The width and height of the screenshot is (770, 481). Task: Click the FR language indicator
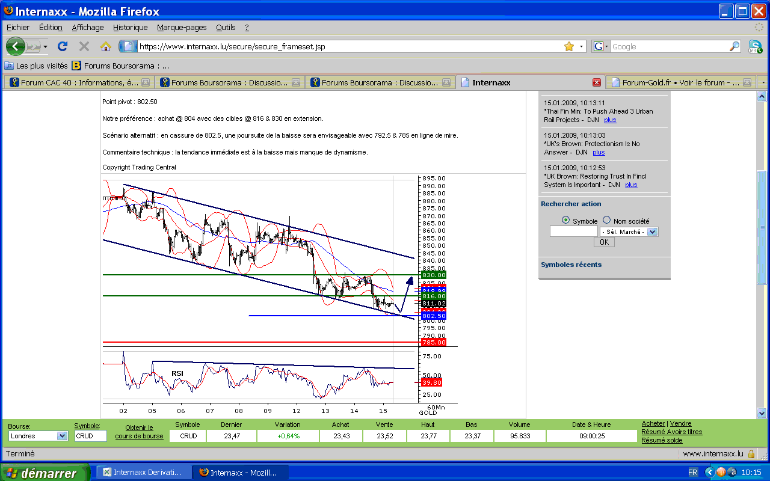click(x=693, y=473)
